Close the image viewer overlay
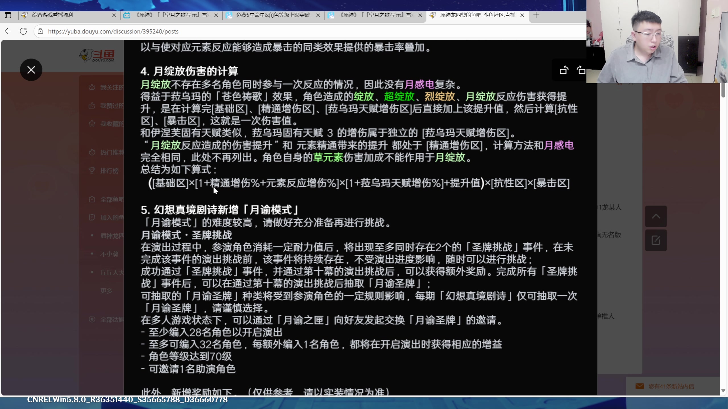The width and height of the screenshot is (728, 409). (31, 70)
